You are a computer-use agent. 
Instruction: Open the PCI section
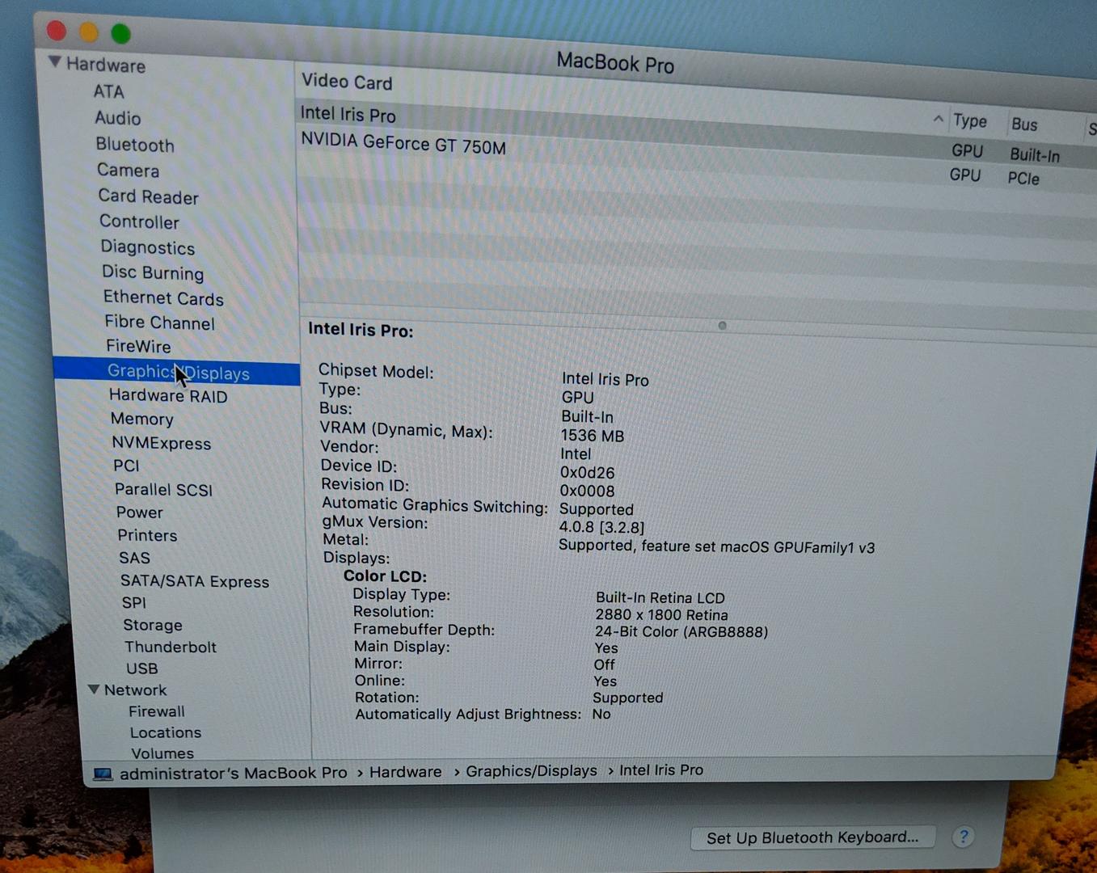point(126,466)
